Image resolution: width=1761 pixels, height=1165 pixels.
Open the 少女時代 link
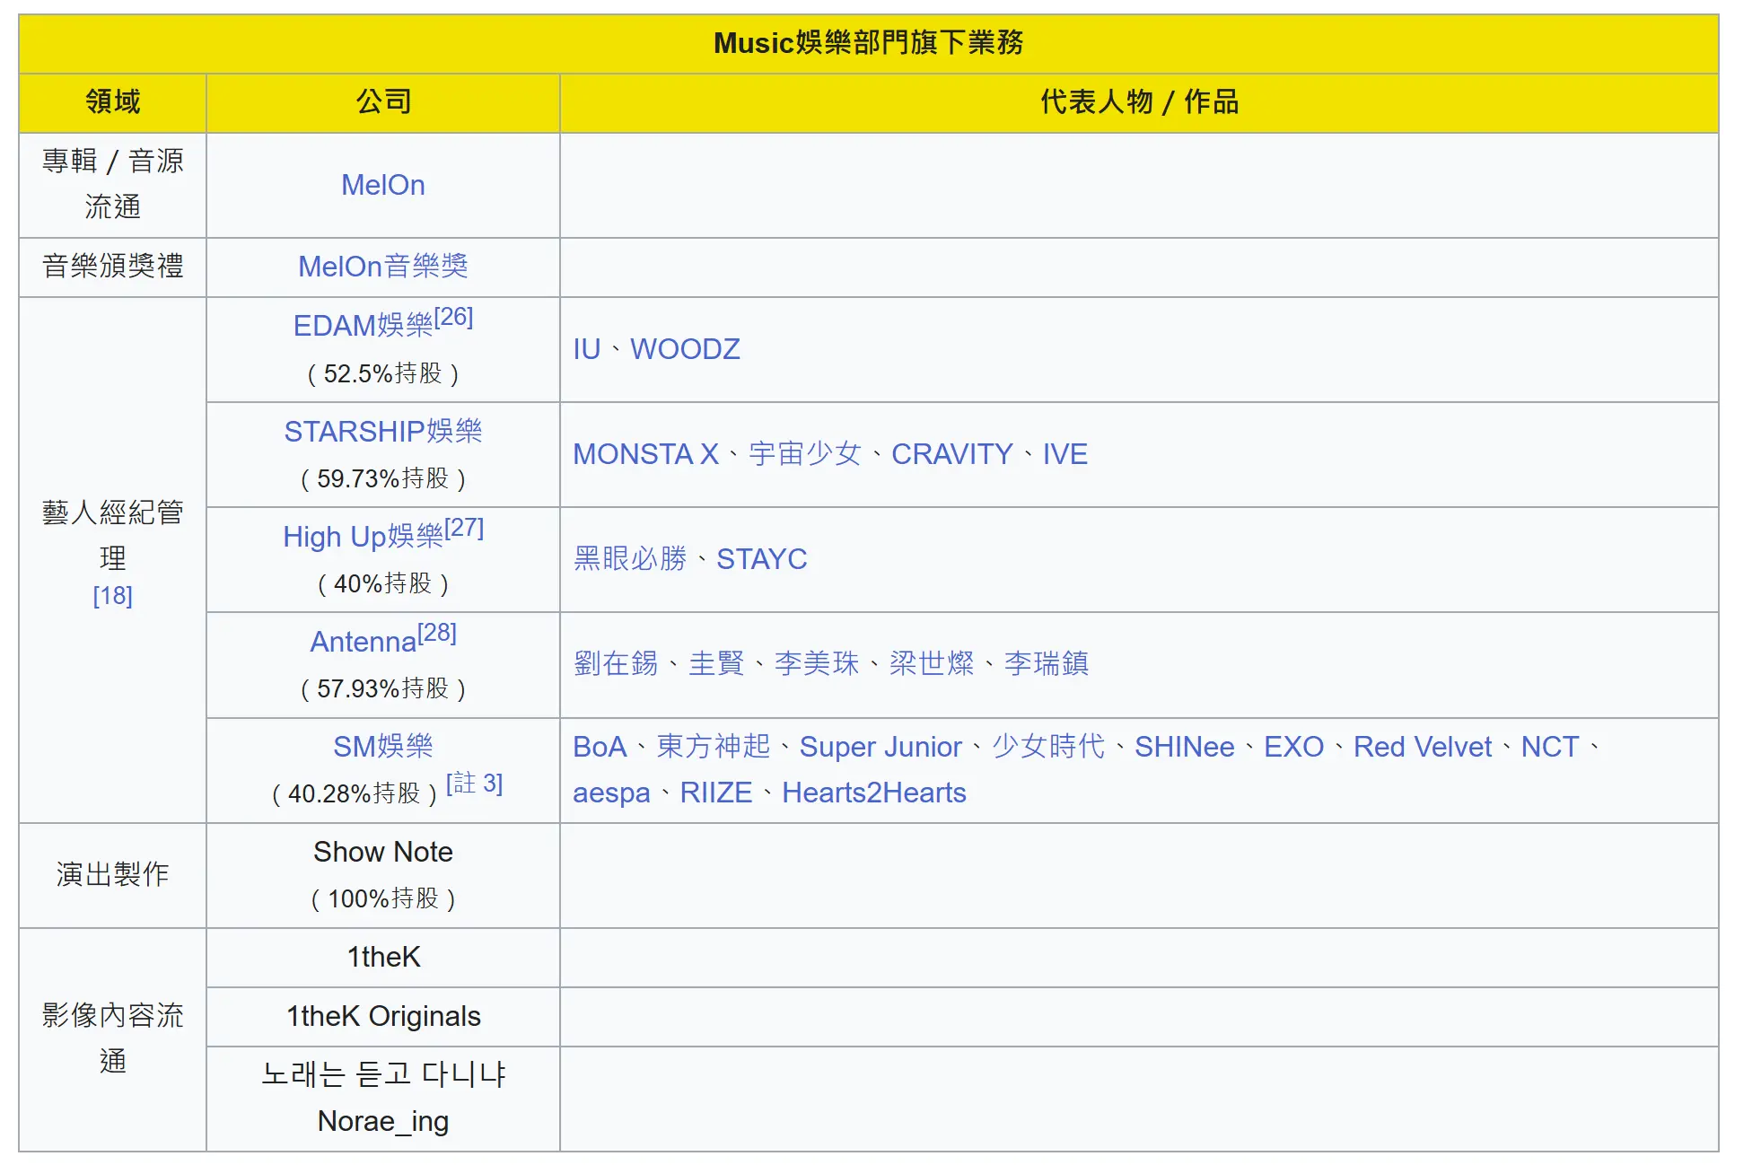tap(1048, 747)
